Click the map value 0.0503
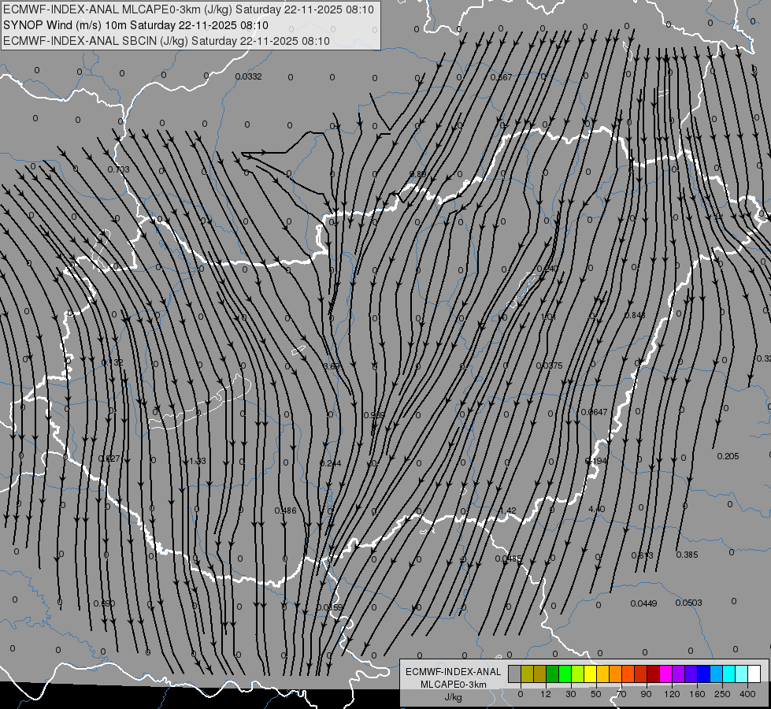The height and width of the screenshot is (709, 771). (x=688, y=603)
